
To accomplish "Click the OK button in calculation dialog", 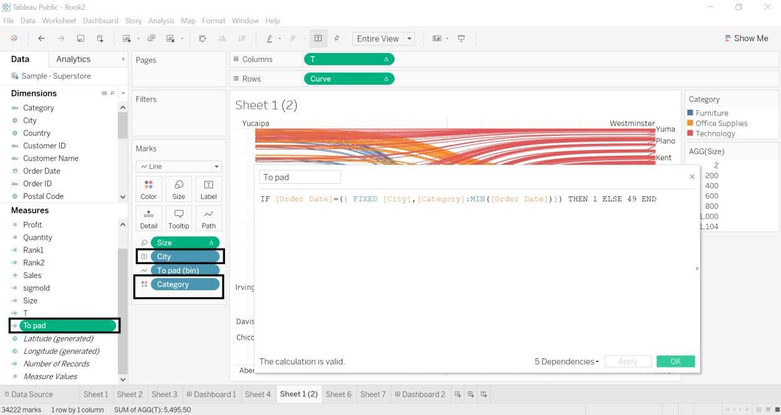I will coord(676,361).
